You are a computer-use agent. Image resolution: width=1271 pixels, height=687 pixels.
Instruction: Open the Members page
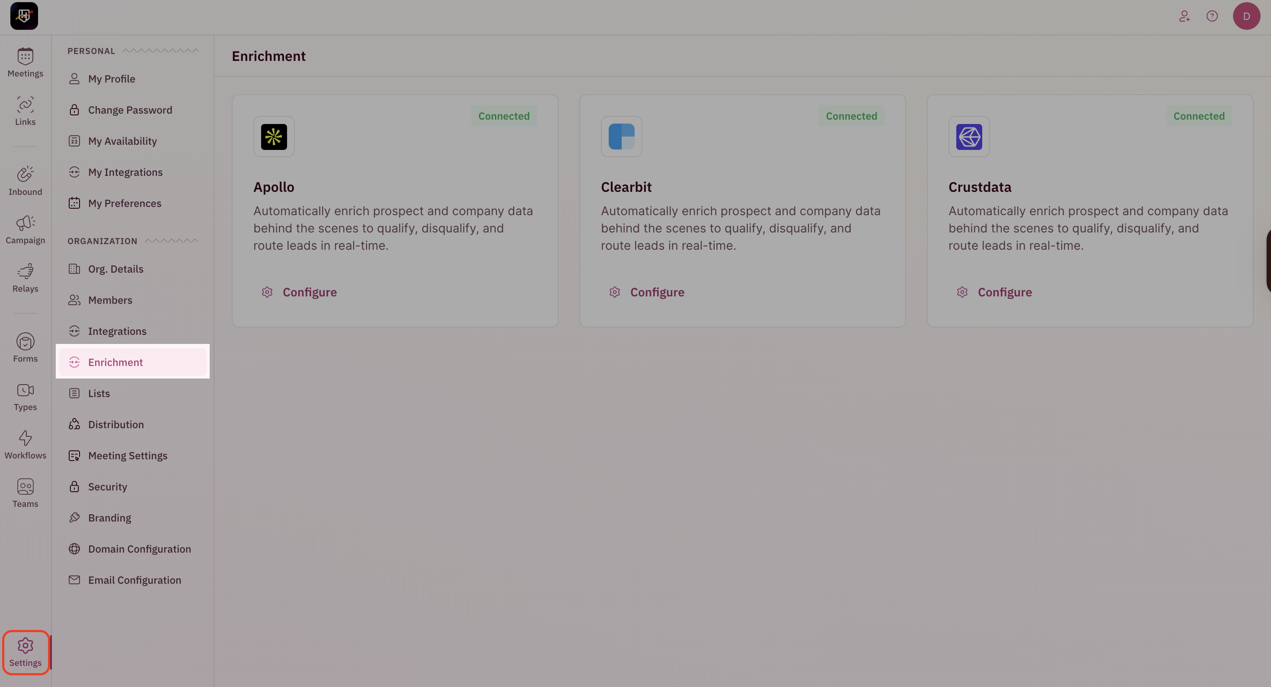(x=133, y=300)
